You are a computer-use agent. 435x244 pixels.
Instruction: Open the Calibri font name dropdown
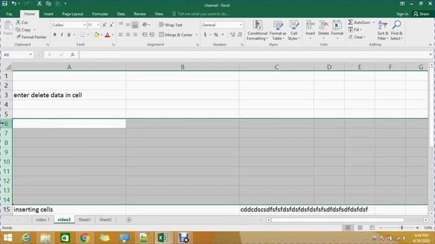coord(84,25)
